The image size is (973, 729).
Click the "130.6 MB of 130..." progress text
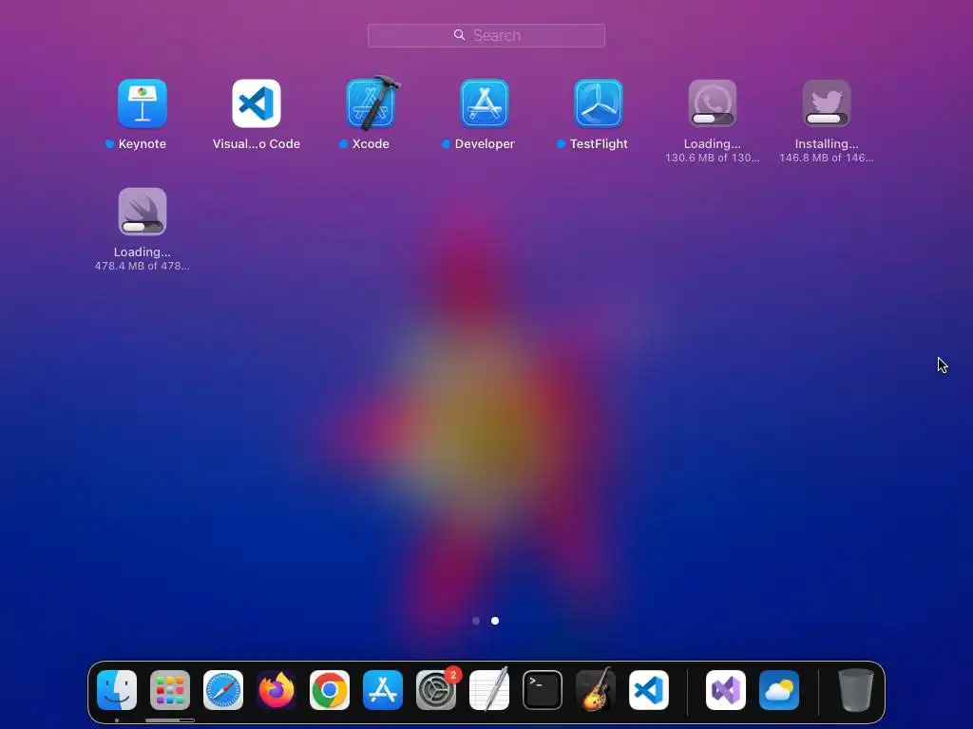(x=713, y=159)
